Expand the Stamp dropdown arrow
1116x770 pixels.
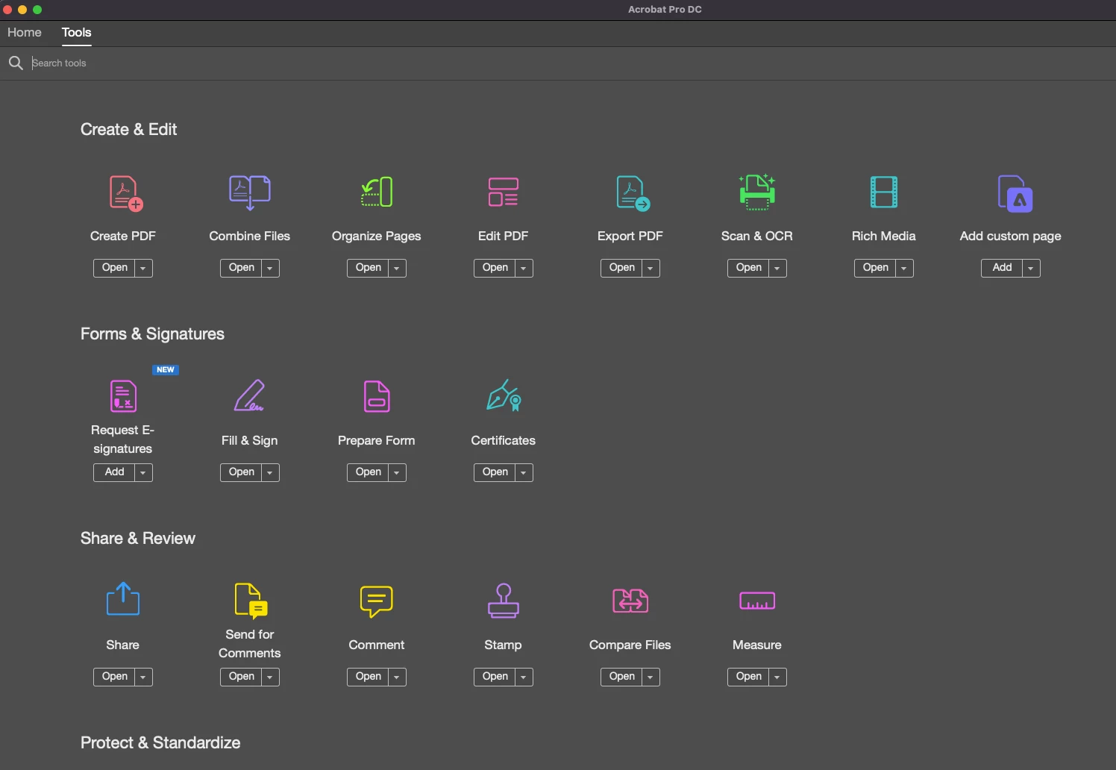pos(524,677)
